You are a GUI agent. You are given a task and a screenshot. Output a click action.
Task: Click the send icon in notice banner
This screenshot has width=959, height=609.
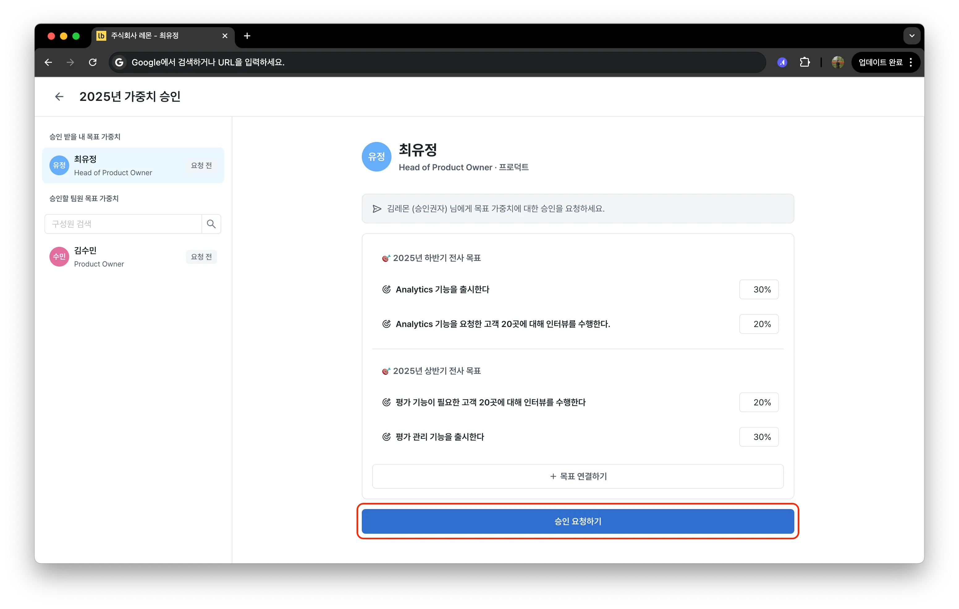click(x=377, y=209)
